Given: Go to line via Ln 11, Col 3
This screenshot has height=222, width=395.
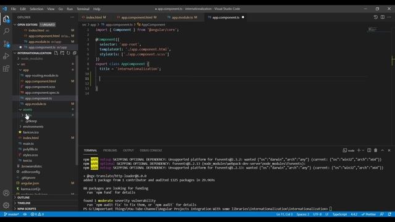Looking at the screenshot, I should click(285, 215).
